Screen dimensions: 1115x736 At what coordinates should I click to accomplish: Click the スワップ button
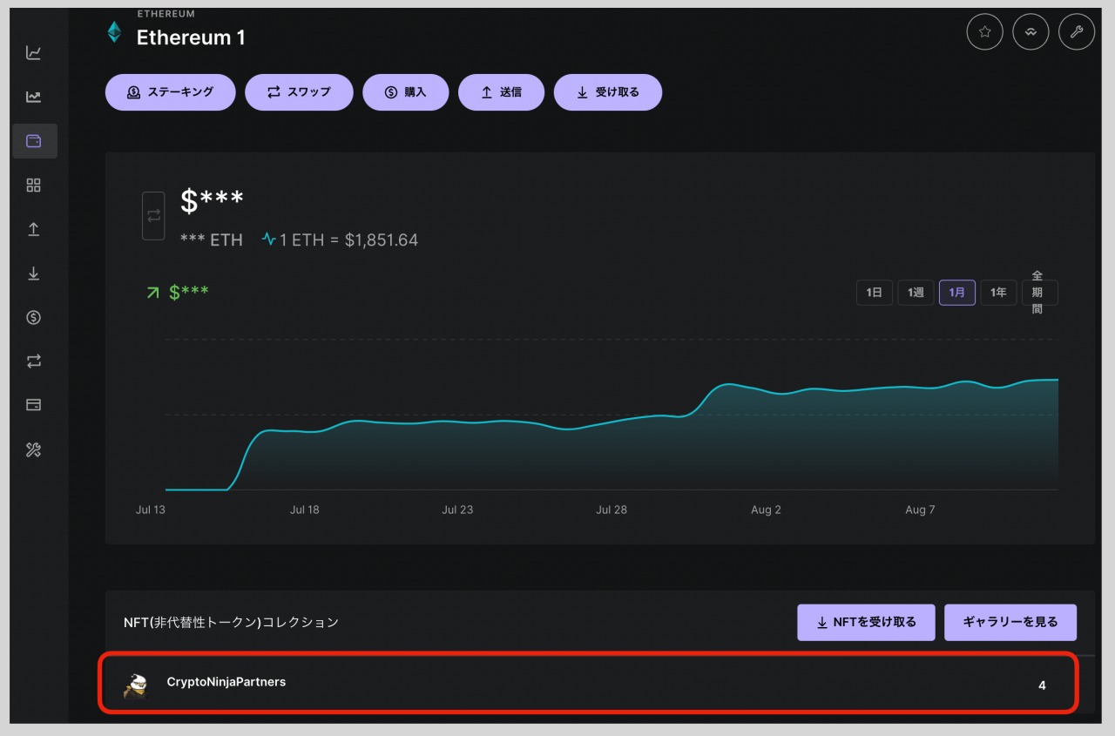click(x=299, y=92)
